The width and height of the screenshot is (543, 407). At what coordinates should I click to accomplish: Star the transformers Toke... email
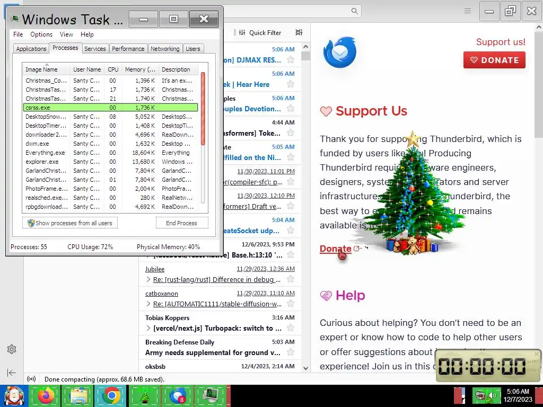(x=291, y=133)
